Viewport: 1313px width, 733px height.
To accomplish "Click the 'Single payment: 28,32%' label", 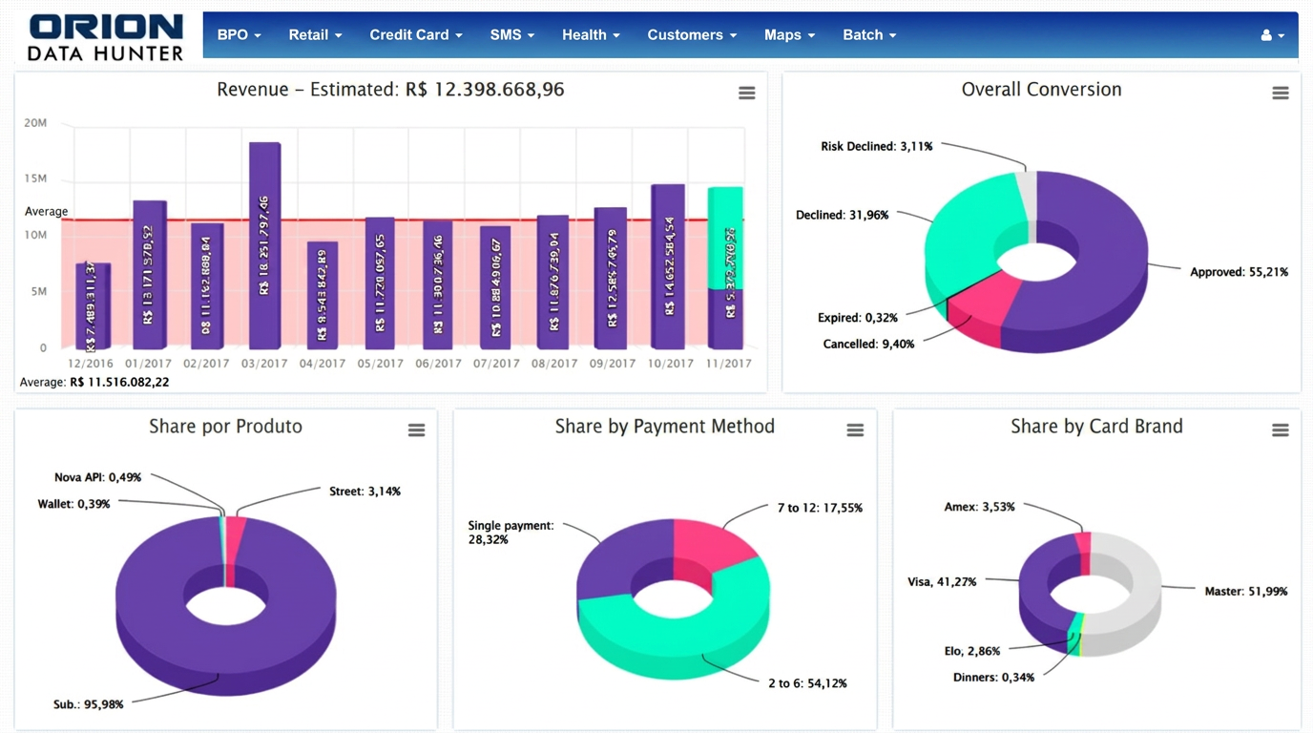I will point(511,533).
